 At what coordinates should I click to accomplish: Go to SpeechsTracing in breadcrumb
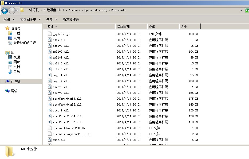point(96,10)
